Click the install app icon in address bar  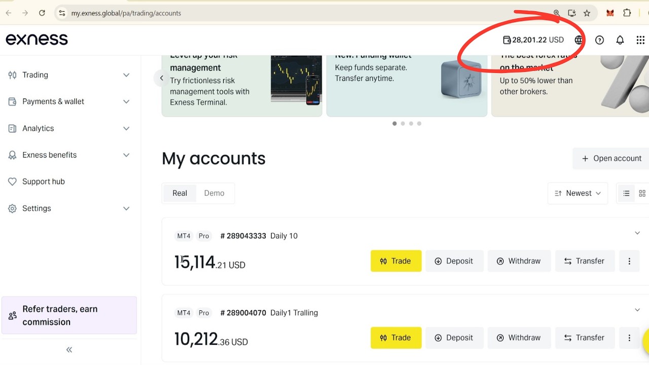pyautogui.click(x=572, y=13)
